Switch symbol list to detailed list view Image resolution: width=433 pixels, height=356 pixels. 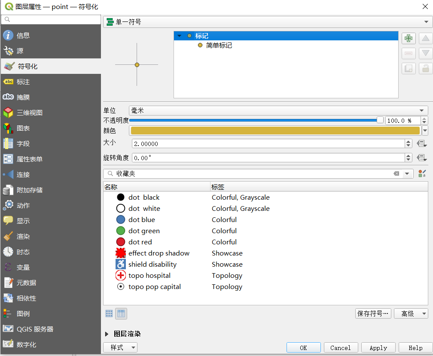click(x=121, y=313)
